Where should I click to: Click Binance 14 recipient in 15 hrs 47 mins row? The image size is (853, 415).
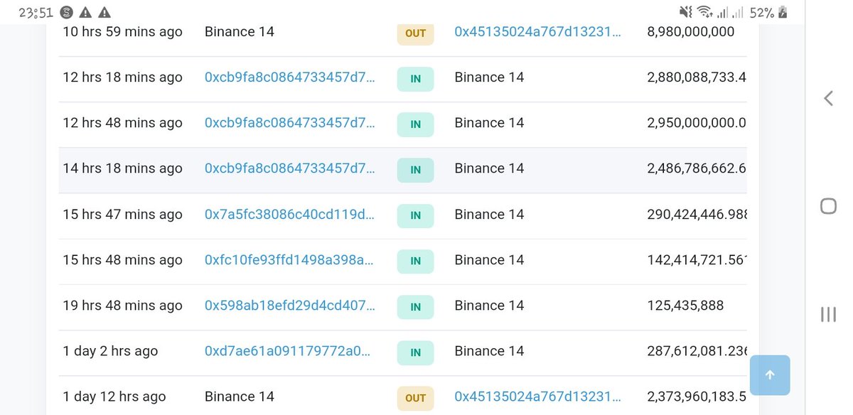coord(489,215)
